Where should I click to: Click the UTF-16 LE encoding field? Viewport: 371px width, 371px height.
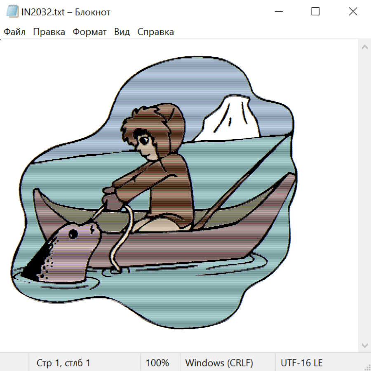pyautogui.click(x=302, y=363)
